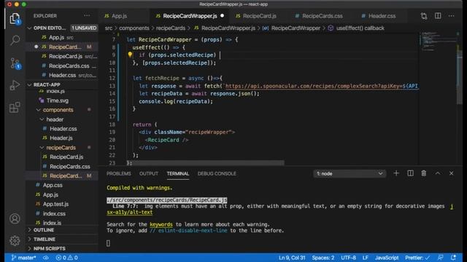467x262 pixels.
Task: Click the Open Changes icon in editor toolbar
Action: (x=424, y=16)
